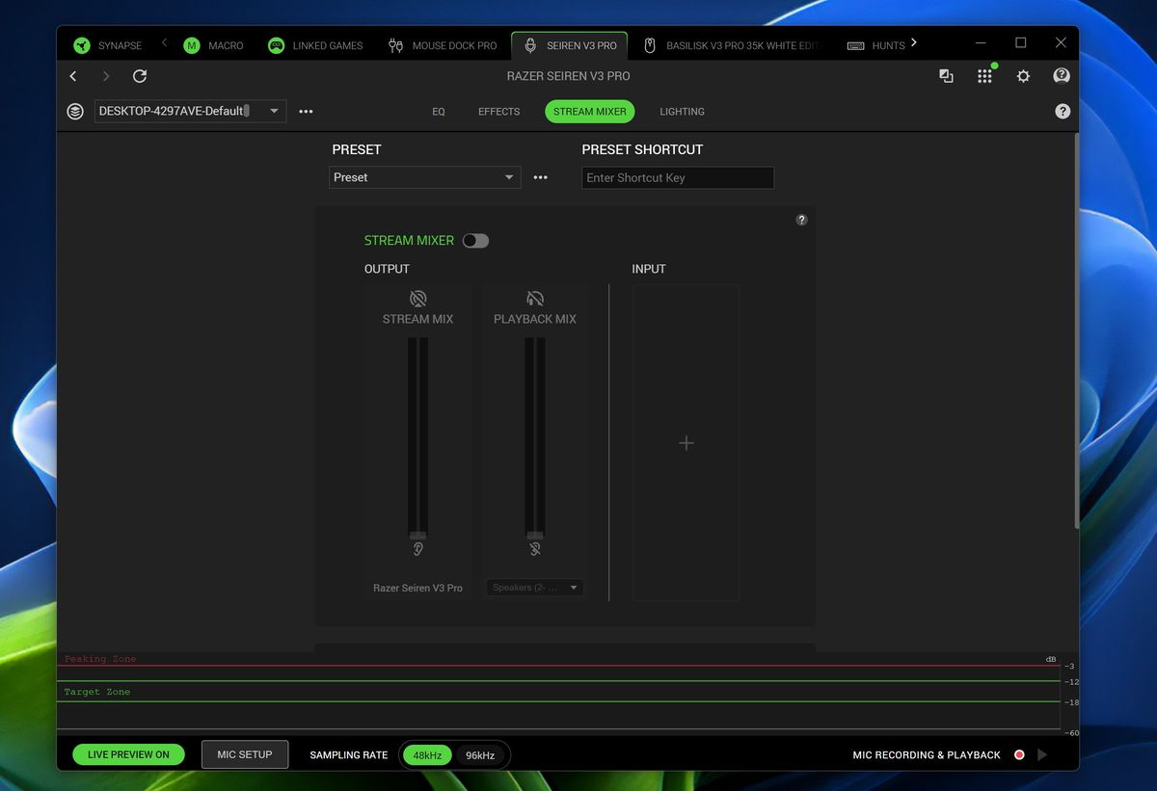Open Basilisk V3 Pro 35K tab

point(731,45)
